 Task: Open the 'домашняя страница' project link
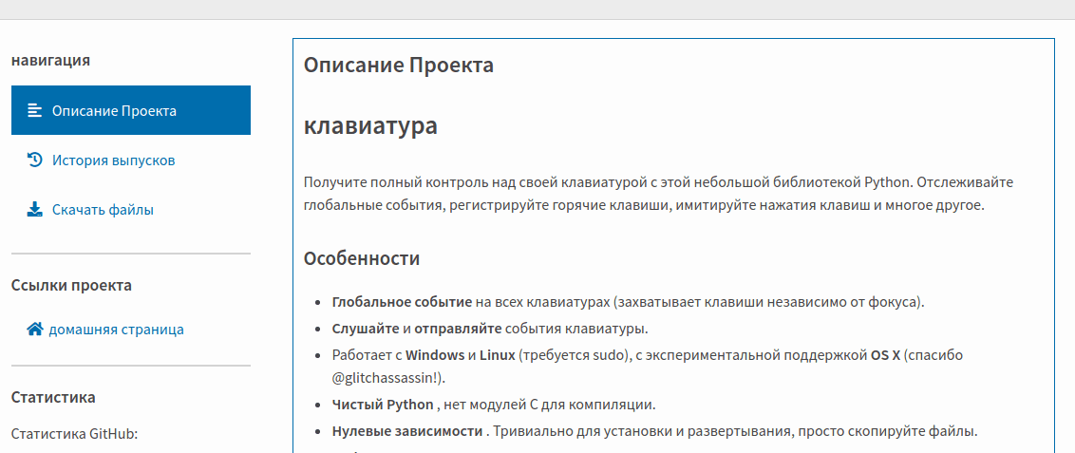116,330
